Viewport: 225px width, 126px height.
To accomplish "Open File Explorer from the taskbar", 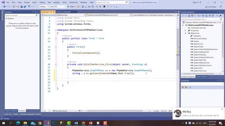I will (25, 123).
